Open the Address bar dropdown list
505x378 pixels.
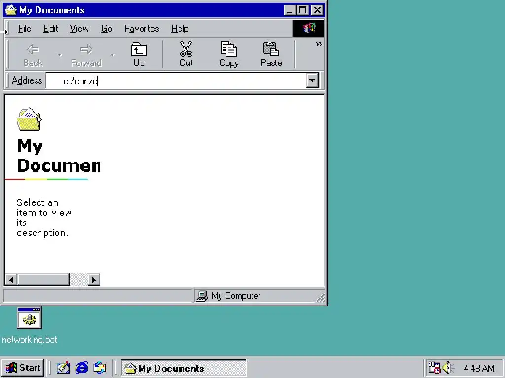pos(312,80)
